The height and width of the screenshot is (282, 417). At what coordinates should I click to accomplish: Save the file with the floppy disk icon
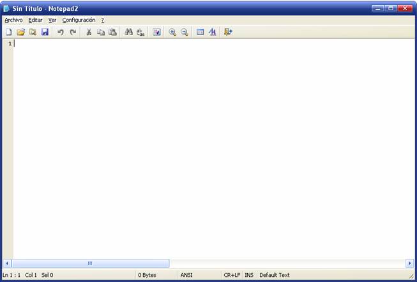pos(45,32)
